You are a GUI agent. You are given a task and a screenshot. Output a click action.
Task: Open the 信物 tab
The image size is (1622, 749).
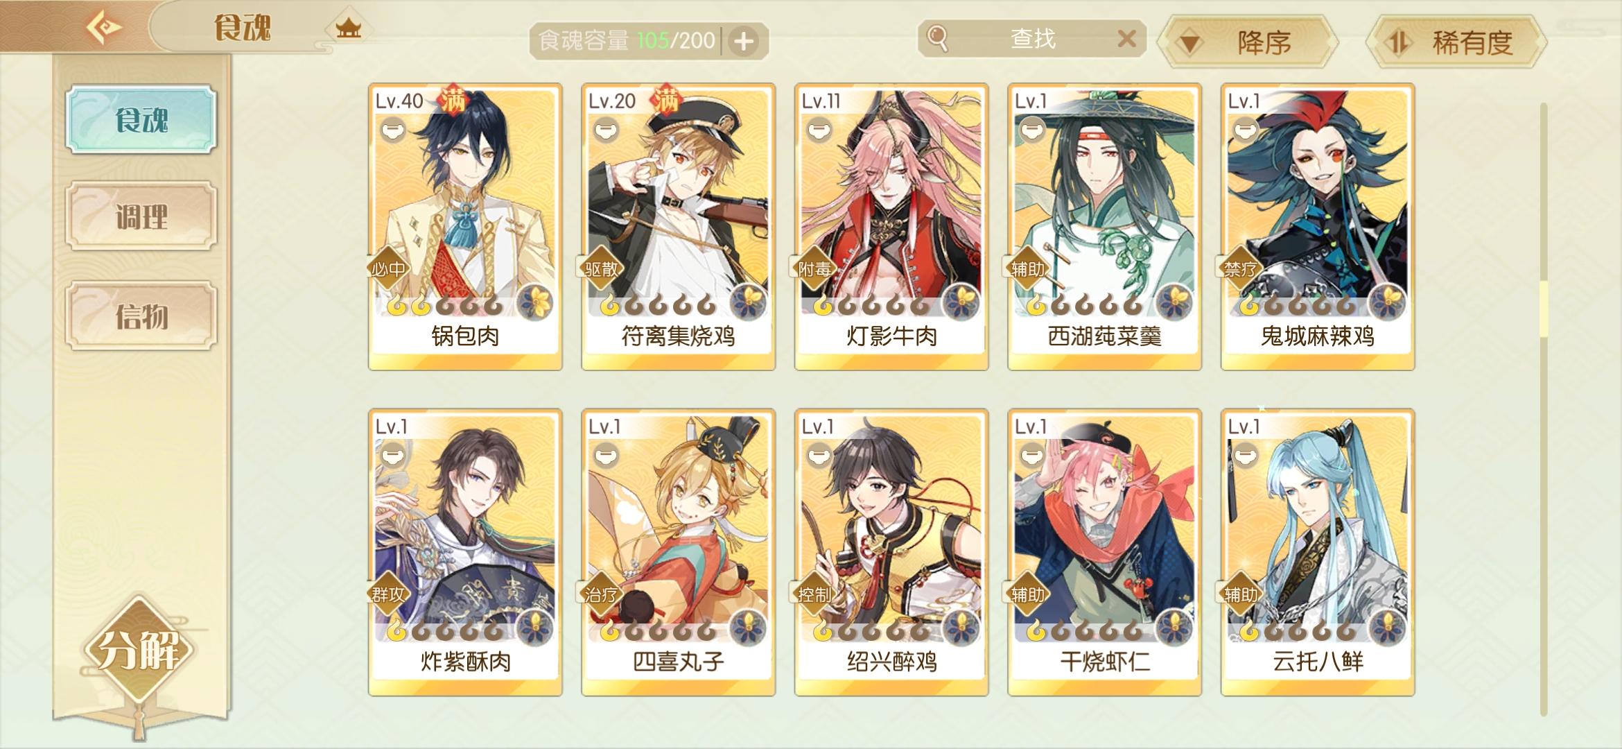(x=141, y=316)
